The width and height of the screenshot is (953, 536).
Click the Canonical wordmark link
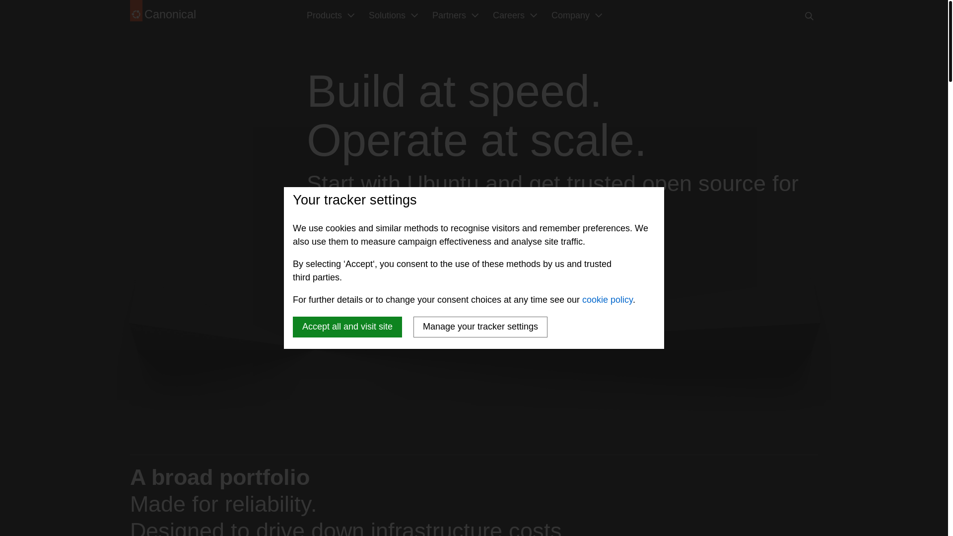point(170,14)
